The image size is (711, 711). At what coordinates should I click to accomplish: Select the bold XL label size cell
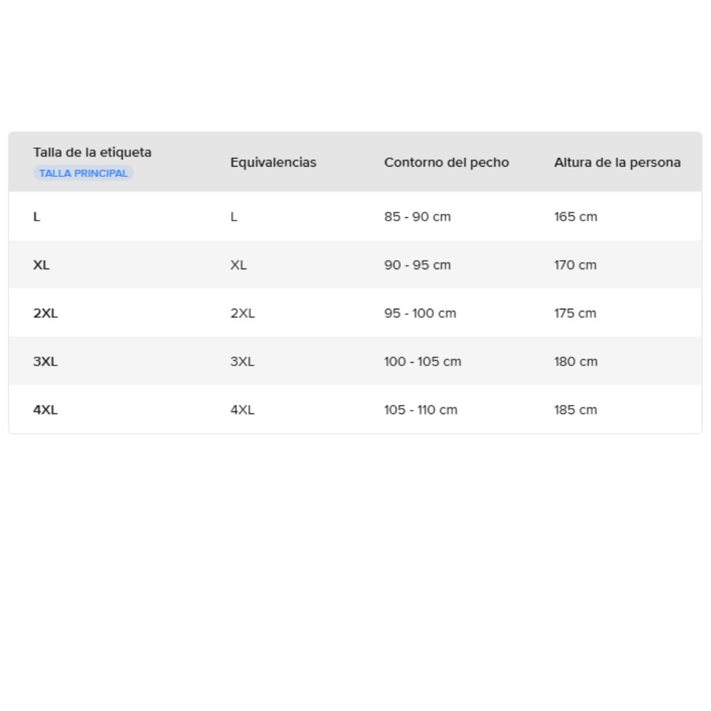41,265
